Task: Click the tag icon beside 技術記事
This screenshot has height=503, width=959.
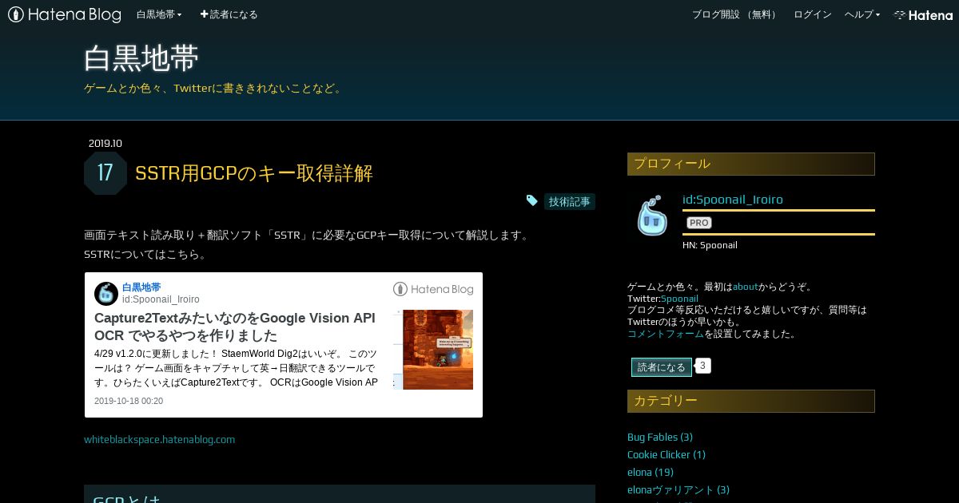Action: click(x=532, y=200)
